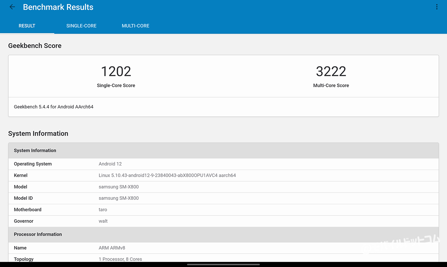Click the Multi-Core Score value 3222
Viewport: 447px width, 267px height.
coord(331,71)
